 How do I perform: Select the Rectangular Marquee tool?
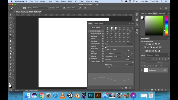[11, 18]
